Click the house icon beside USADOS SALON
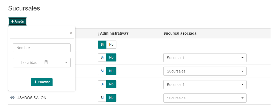The width and height of the screenshot is (277, 105). pyautogui.click(x=12, y=97)
